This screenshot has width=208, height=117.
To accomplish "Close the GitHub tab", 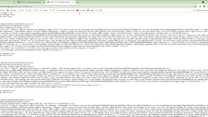I will coord(44,2).
